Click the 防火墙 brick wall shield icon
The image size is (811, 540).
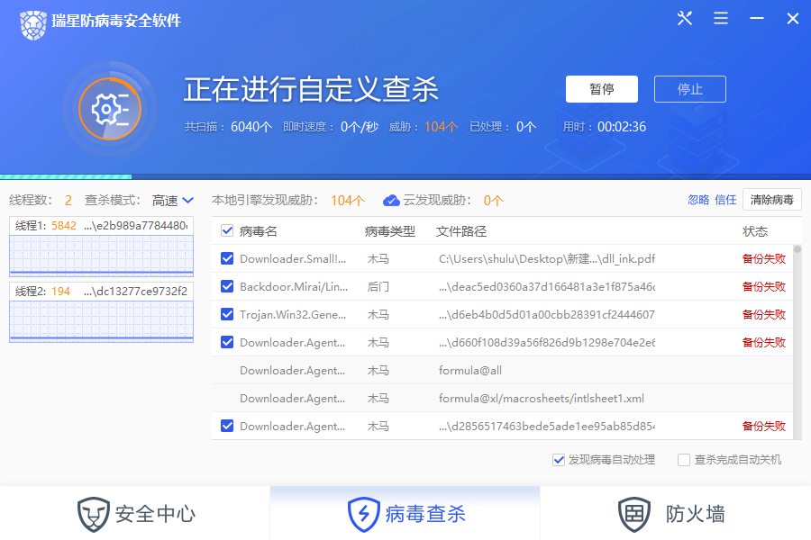634,514
